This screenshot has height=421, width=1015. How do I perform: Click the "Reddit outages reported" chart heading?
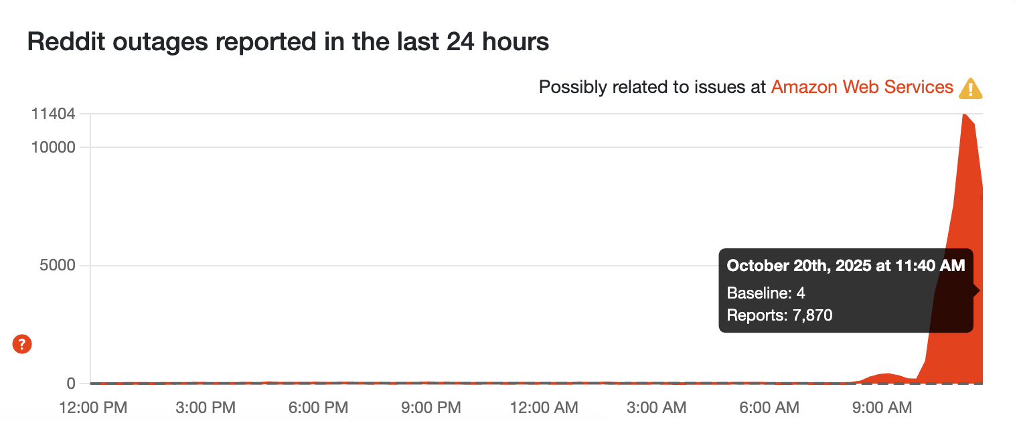(x=288, y=42)
